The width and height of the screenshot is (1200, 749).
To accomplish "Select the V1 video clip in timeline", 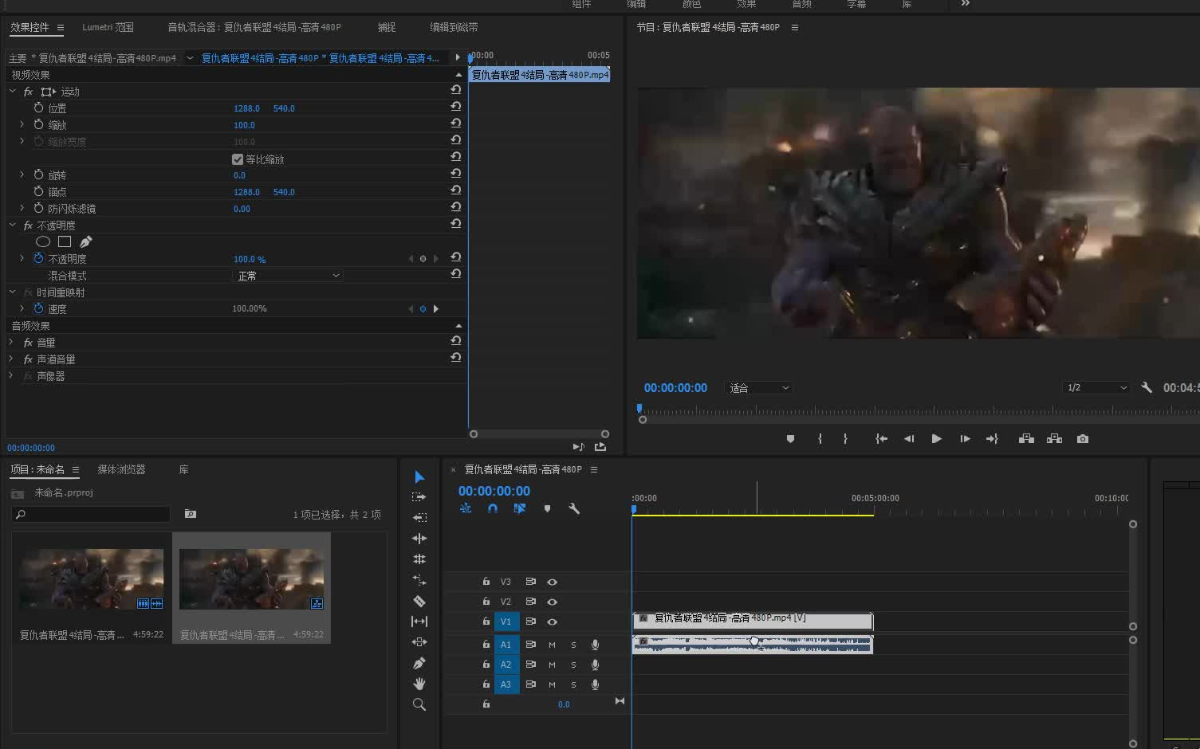I will point(752,620).
